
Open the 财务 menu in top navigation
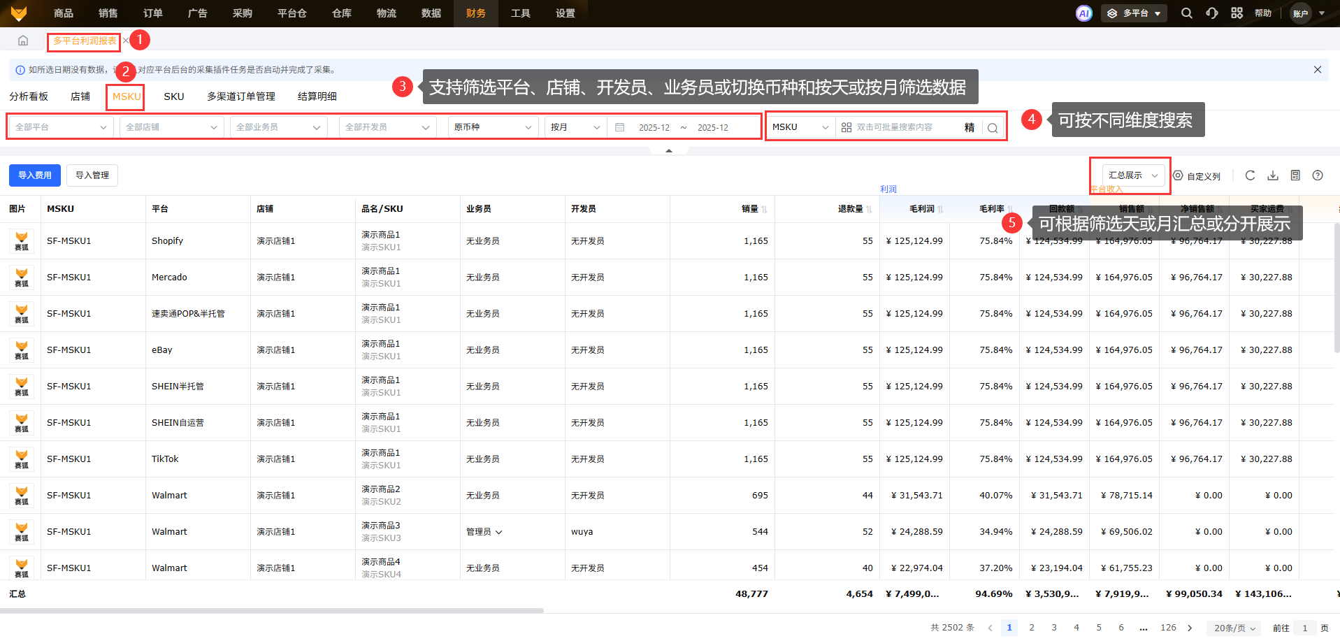476,13
